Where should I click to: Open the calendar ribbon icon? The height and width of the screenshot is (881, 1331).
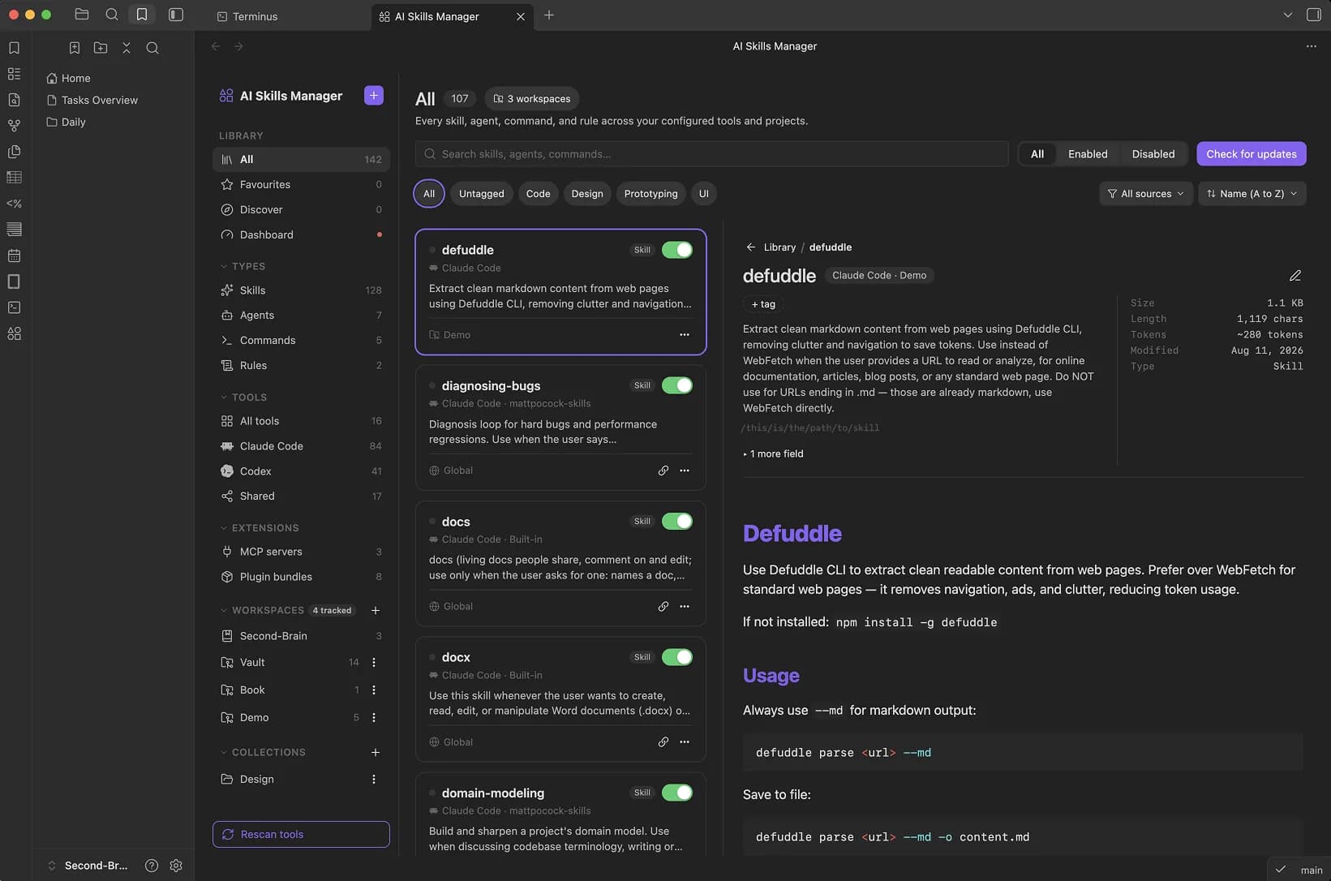[x=14, y=256]
